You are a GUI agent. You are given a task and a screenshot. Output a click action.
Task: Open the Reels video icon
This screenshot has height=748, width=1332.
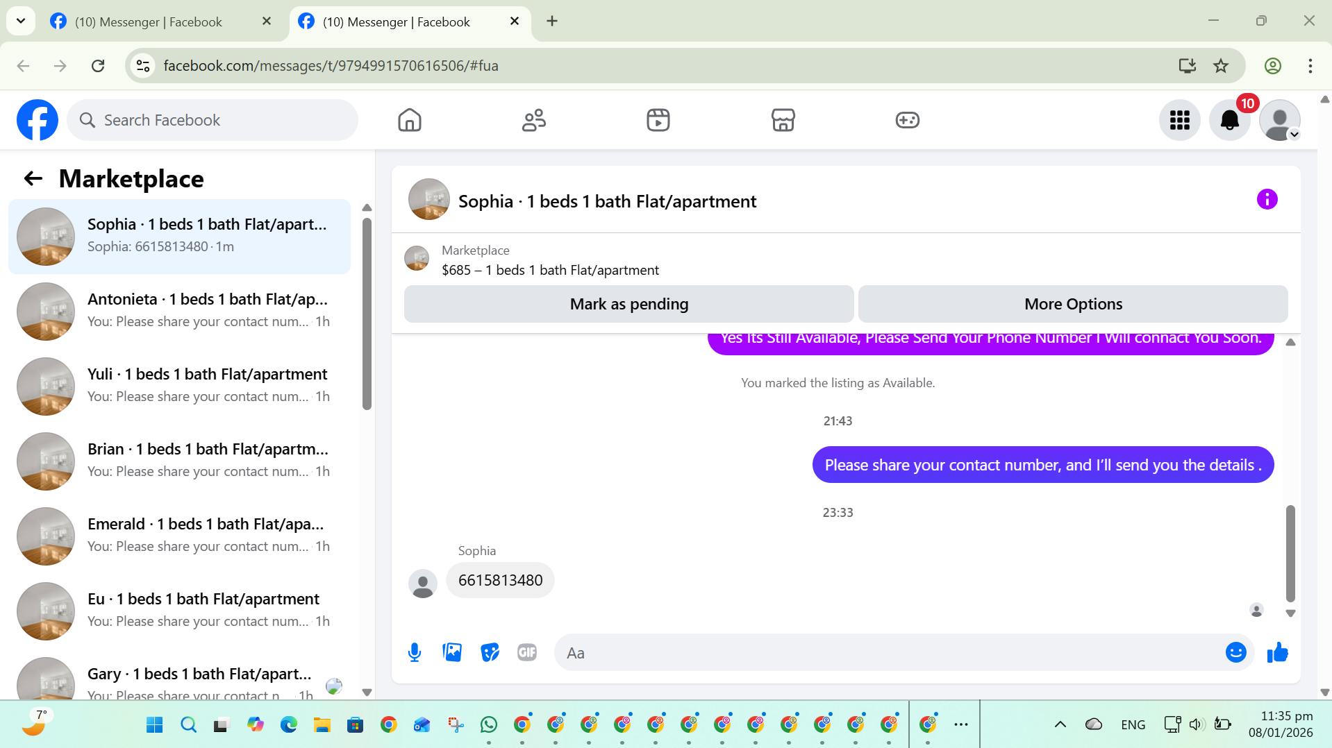pyautogui.click(x=658, y=120)
